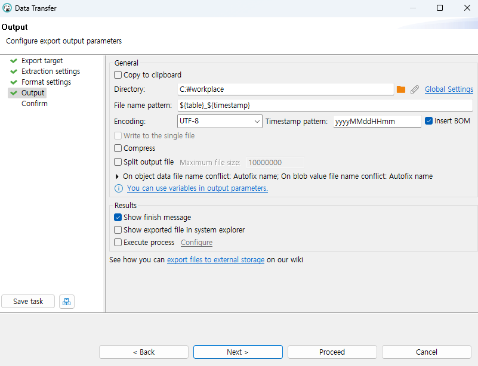Toggle the Compress checkbox
The image size is (478, 366).
coord(118,148)
